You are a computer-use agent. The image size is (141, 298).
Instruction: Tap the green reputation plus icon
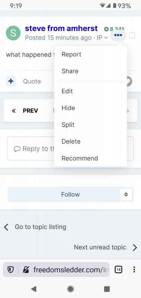(106, 29)
